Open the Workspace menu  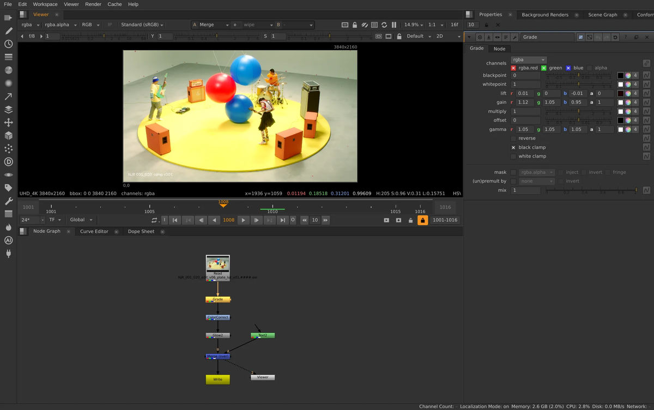click(45, 4)
